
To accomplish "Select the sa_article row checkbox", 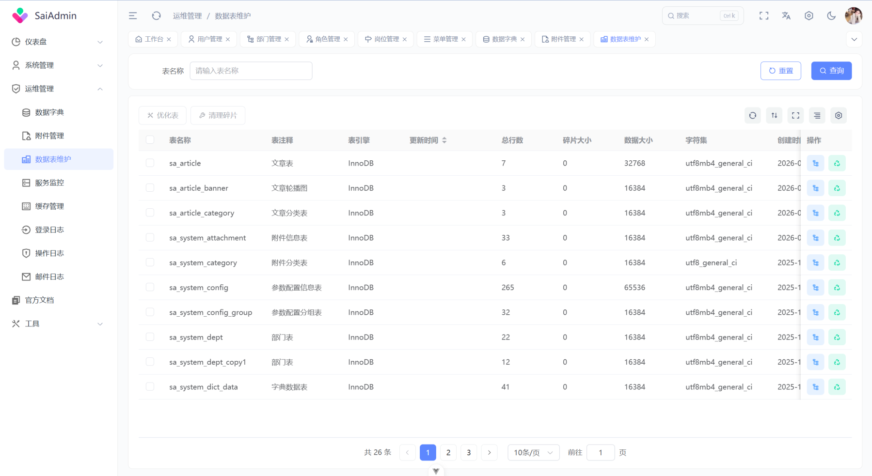I will [x=150, y=163].
